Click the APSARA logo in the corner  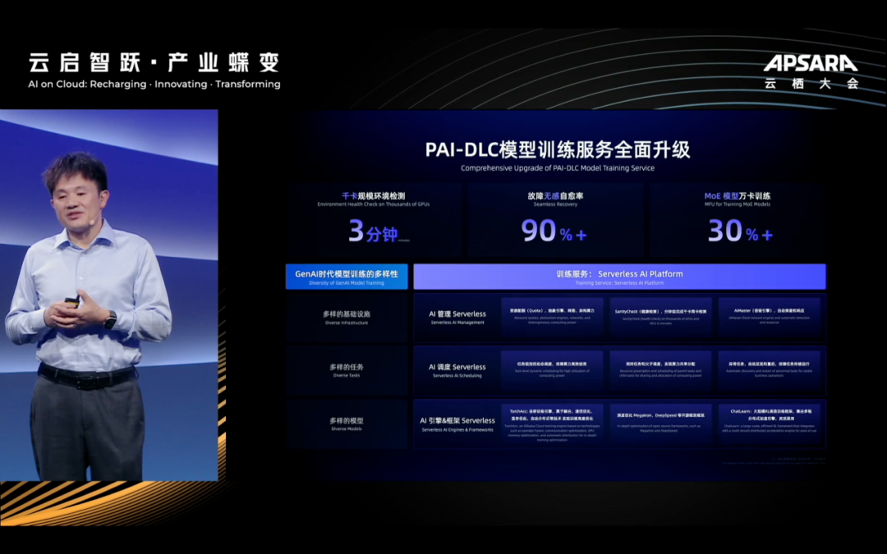(811, 63)
